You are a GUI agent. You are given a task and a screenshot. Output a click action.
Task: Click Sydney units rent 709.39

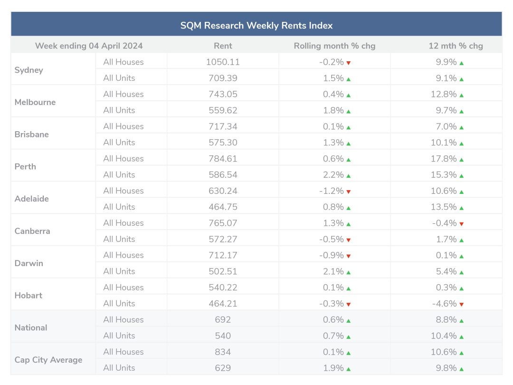223,78
